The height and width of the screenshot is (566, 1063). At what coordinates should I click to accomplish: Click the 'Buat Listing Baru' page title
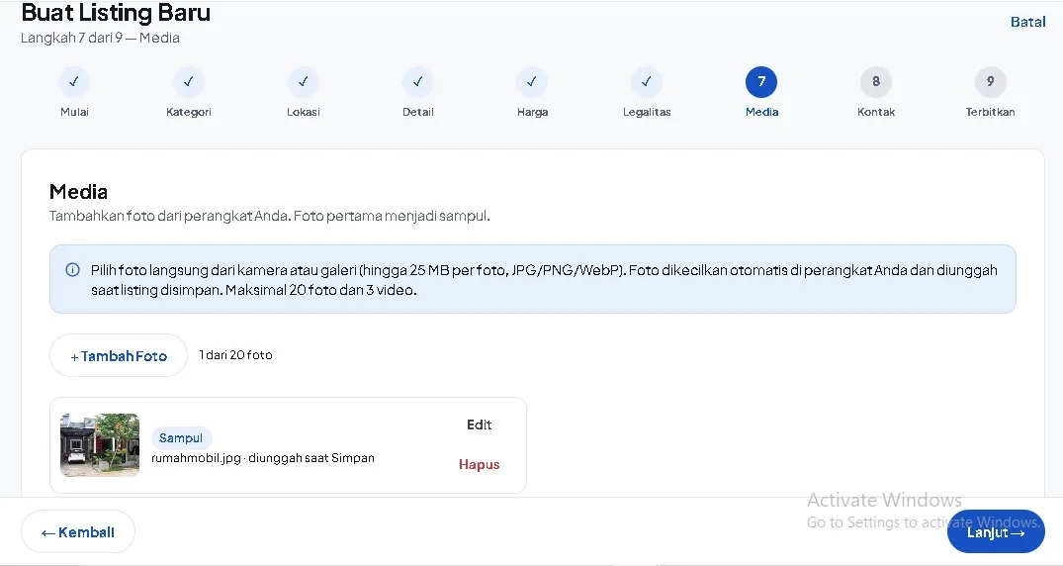click(x=116, y=12)
